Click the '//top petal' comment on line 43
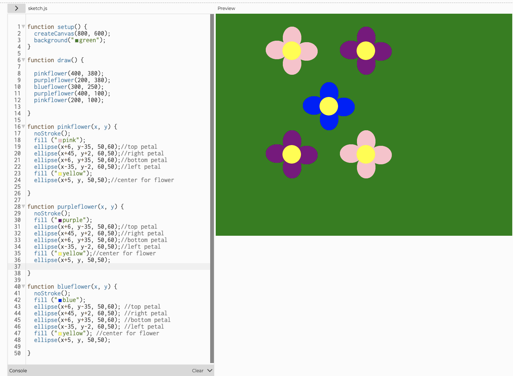 click(x=143, y=306)
